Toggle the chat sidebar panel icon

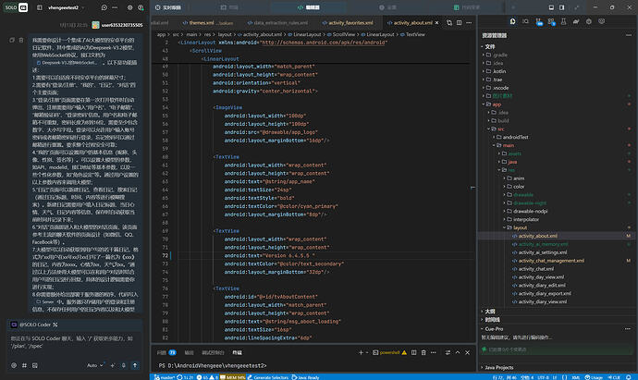click(x=40, y=7)
